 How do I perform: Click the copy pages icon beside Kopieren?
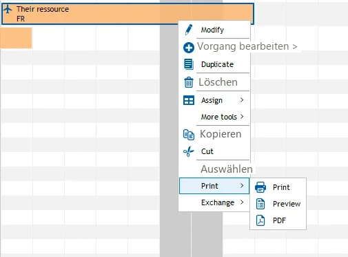click(x=189, y=135)
